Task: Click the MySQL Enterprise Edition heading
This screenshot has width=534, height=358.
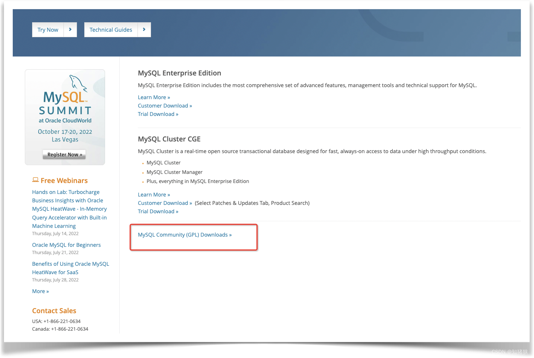Action: (179, 73)
